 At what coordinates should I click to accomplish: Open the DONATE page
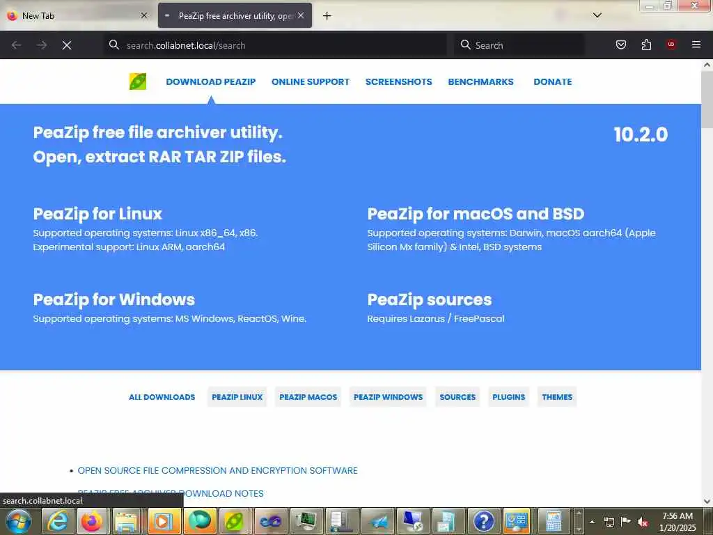point(552,82)
